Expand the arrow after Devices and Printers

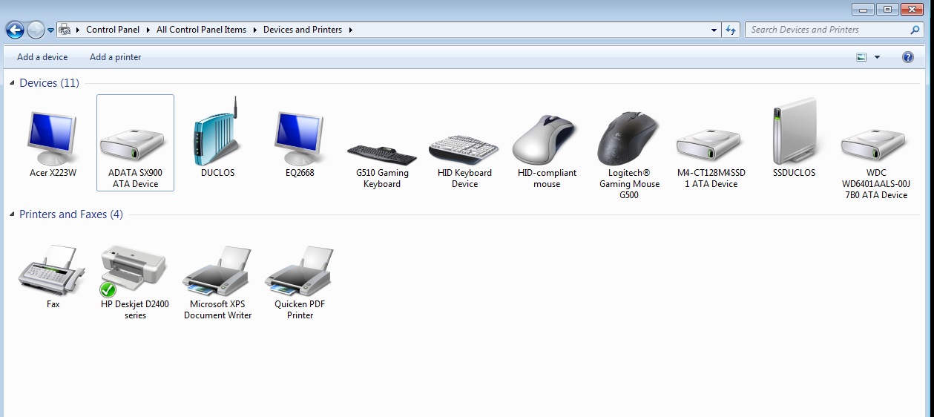[x=350, y=30]
